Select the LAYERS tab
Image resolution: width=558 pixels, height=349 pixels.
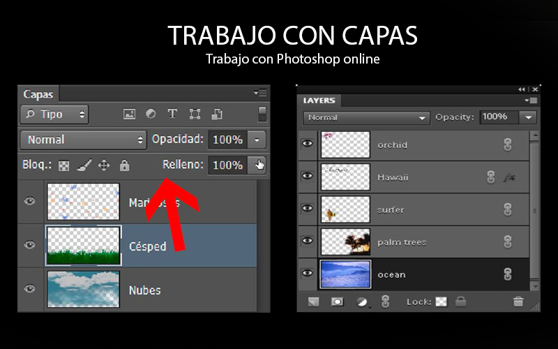(x=319, y=101)
